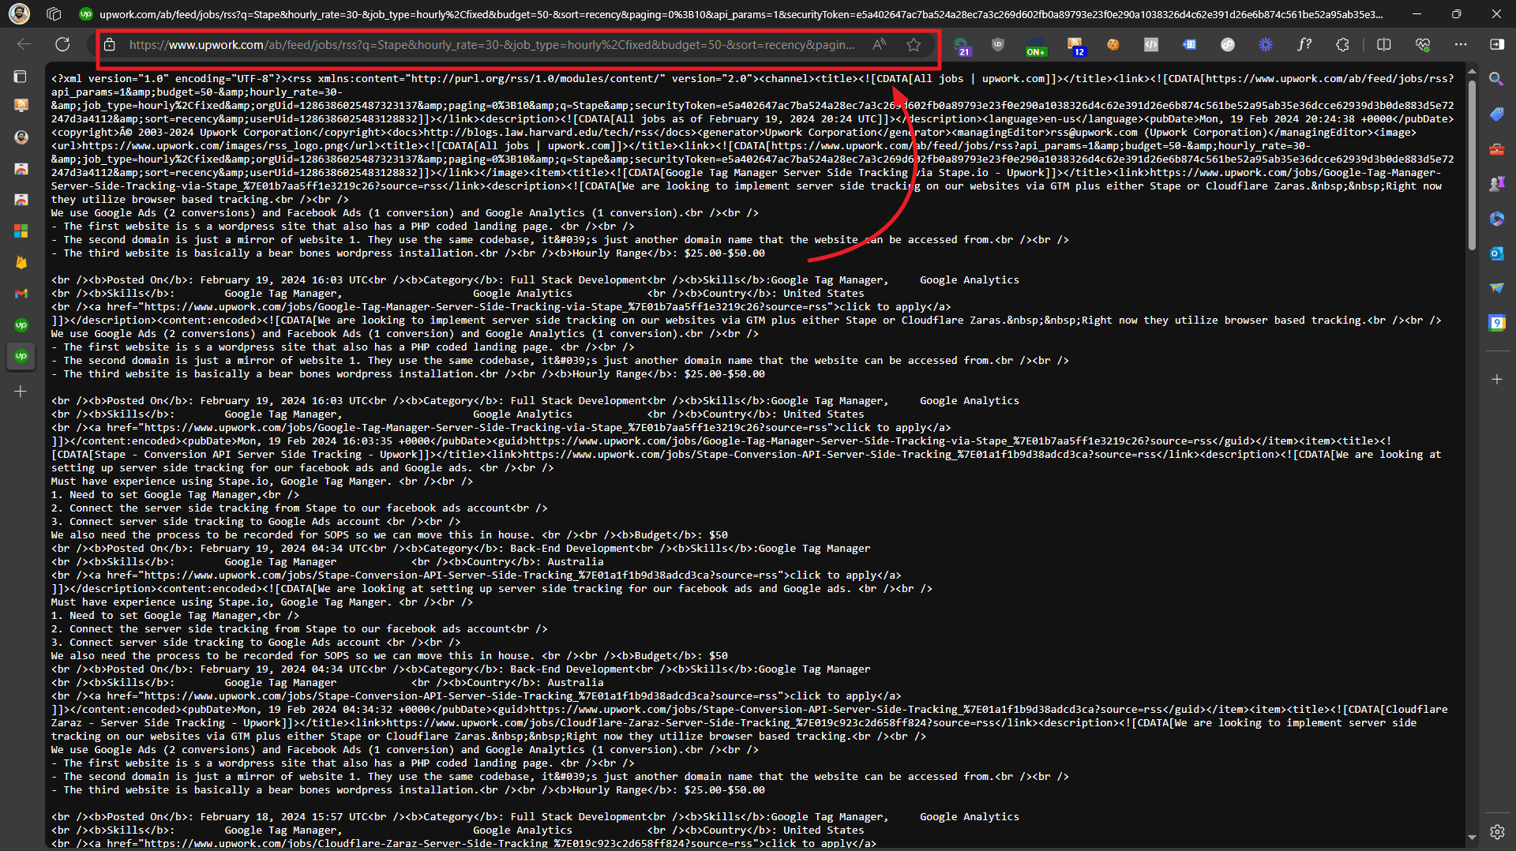Screen dimensions: 1516x851
Task: Open sidebar Games chess icon
Action: pos(1496,184)
